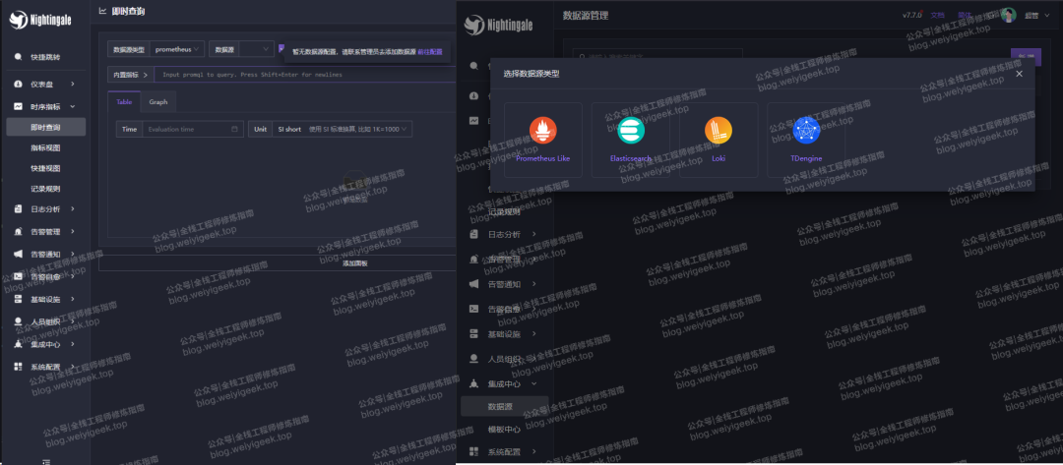Click the 告警通知 megaphone icon in left window
The height and width of the screenshot is (465, 1063).
19,254
